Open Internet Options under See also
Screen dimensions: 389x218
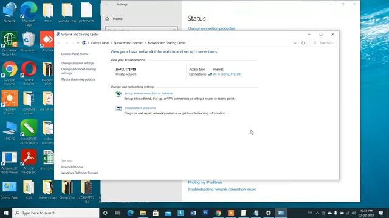click(x=72, y=167)
